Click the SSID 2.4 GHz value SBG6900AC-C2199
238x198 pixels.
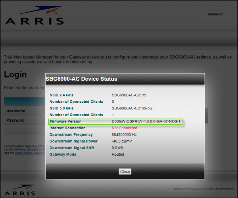pos(130,95)
